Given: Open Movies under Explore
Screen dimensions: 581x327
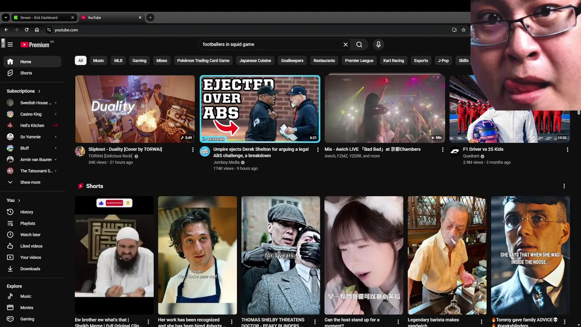Looking at the screenshot, I should point(32,307).
